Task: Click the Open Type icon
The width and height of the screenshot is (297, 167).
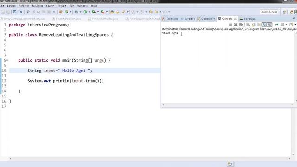Action: [x=112, y=12]
